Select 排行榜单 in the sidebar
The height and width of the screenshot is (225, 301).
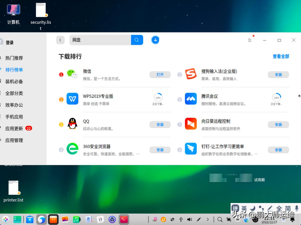14,70
